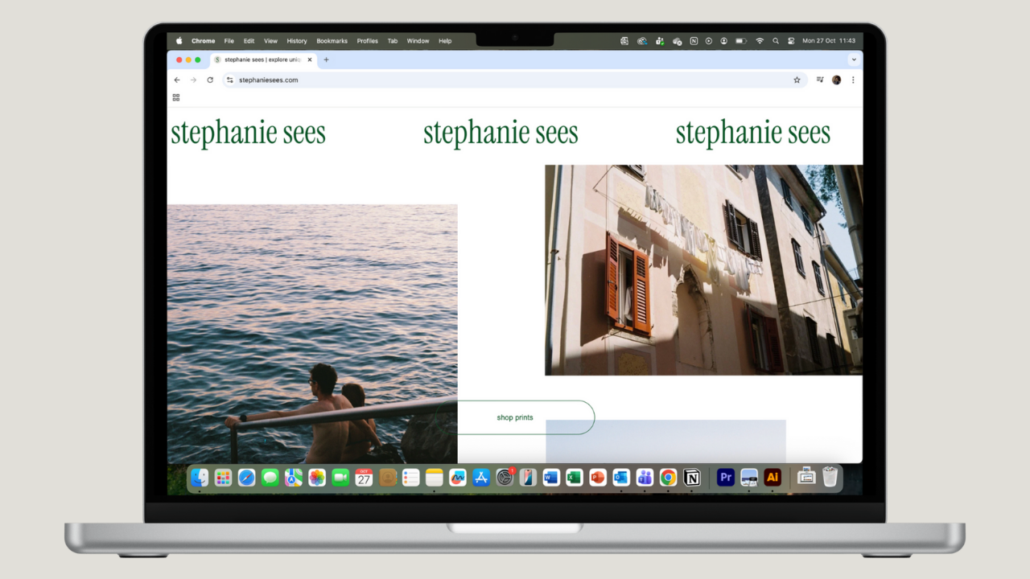Bookmark the page with the star icon
This screenshot has height=579, width=1030.
[x=797, y=80]
